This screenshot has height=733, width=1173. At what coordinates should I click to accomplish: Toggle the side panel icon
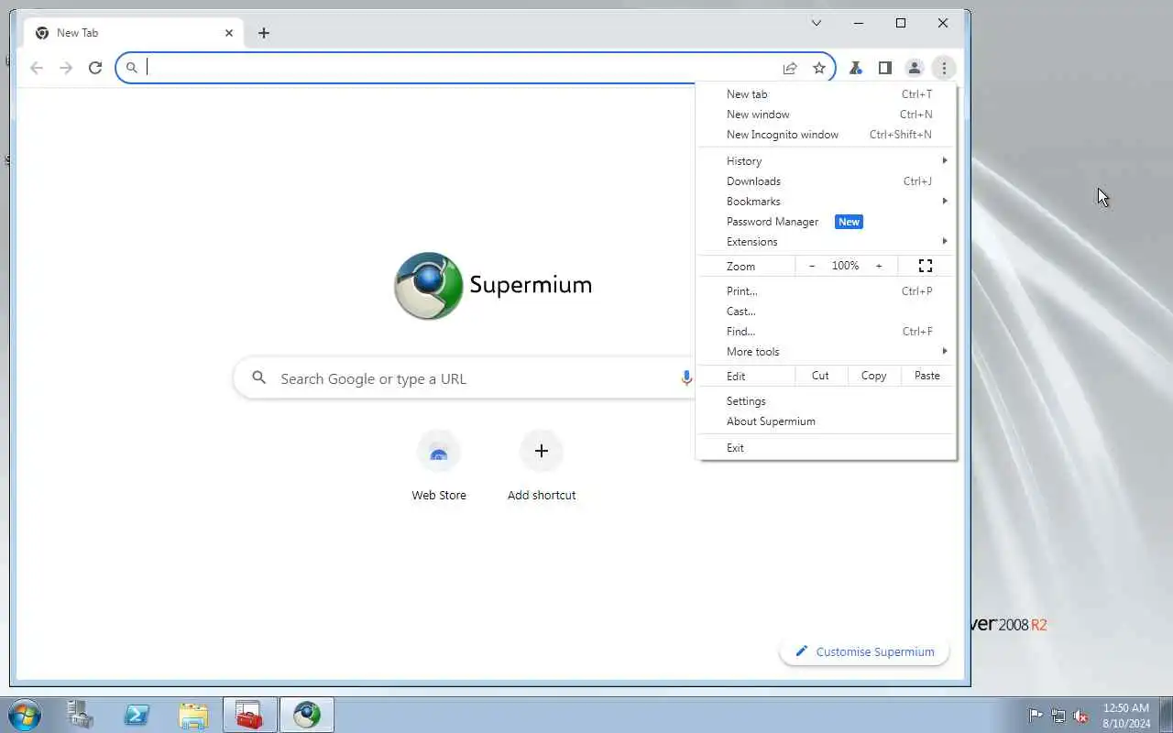[x=884, y=68]
